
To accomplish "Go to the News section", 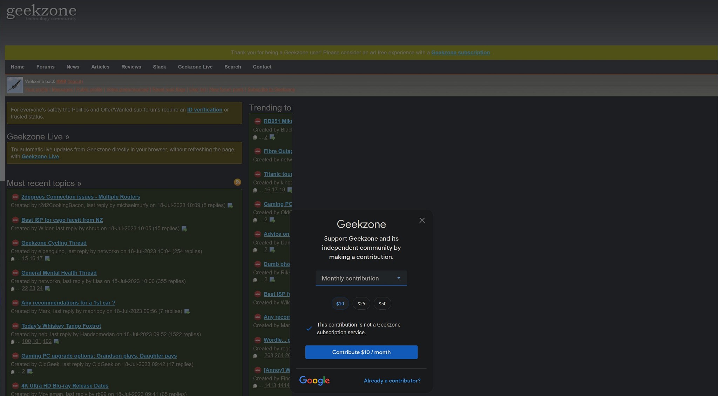I will coord(73,67).
